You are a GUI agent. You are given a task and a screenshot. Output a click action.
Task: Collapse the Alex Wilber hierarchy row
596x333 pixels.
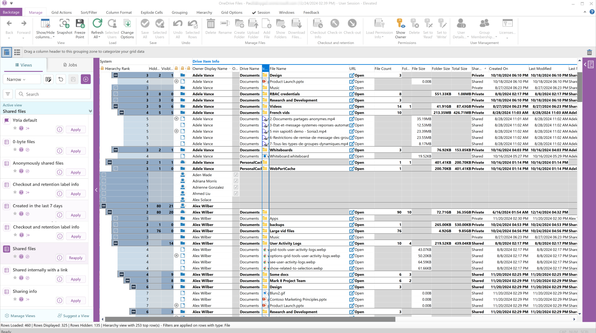(104, 206)
